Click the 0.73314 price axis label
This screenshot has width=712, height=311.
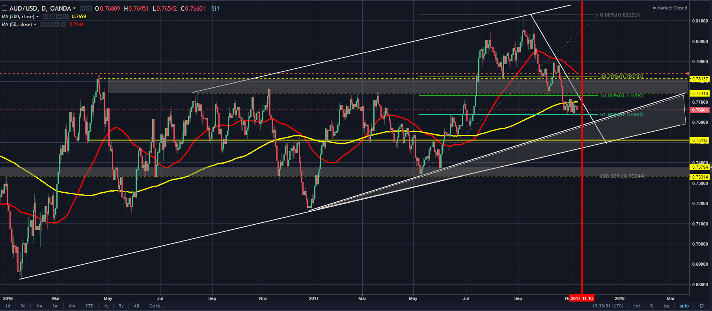tap(700, 177)
